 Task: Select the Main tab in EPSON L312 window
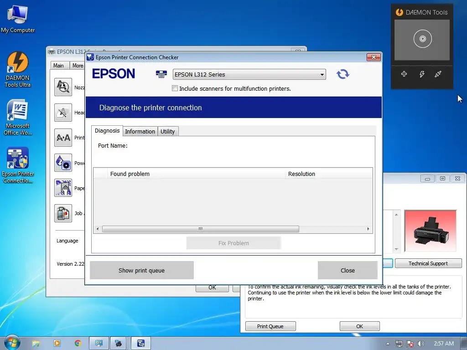point(59,66)
